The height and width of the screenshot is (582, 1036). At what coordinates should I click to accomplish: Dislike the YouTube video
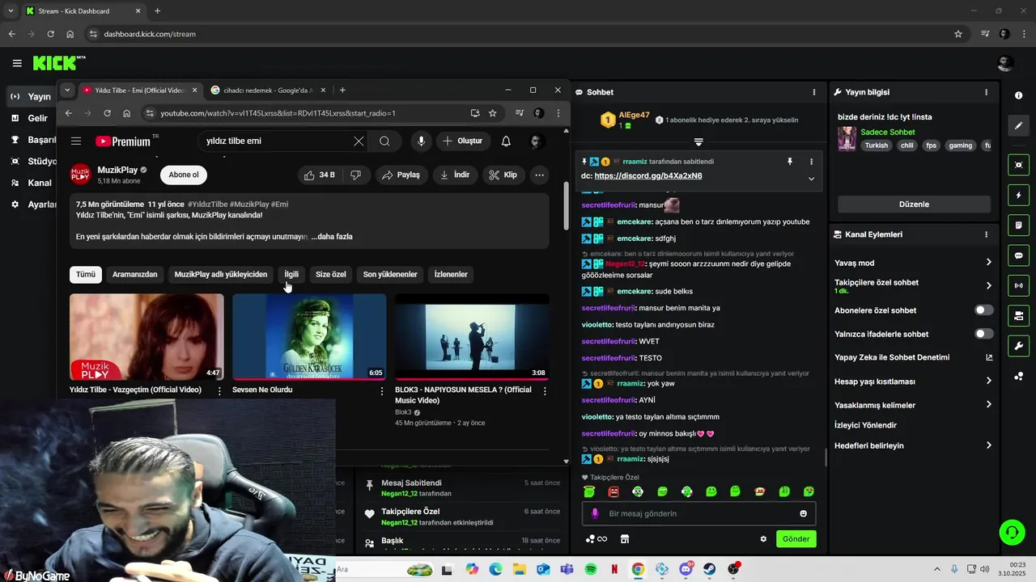coord(355,175)
